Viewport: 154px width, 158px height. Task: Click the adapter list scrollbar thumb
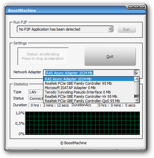click(x=137, y=88)
